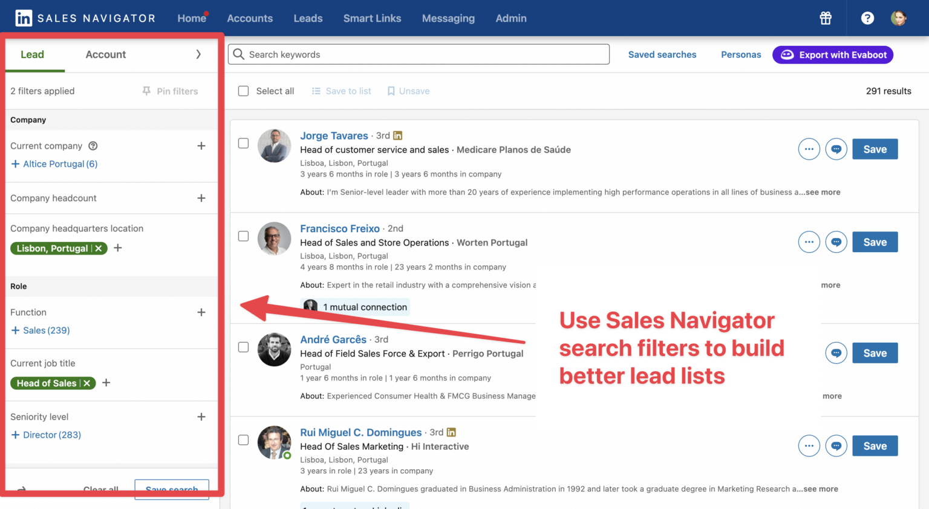The width and height of the screenshot is (929, 509).
Task: Expand the Current company filter
Action: tap(201, 146)
